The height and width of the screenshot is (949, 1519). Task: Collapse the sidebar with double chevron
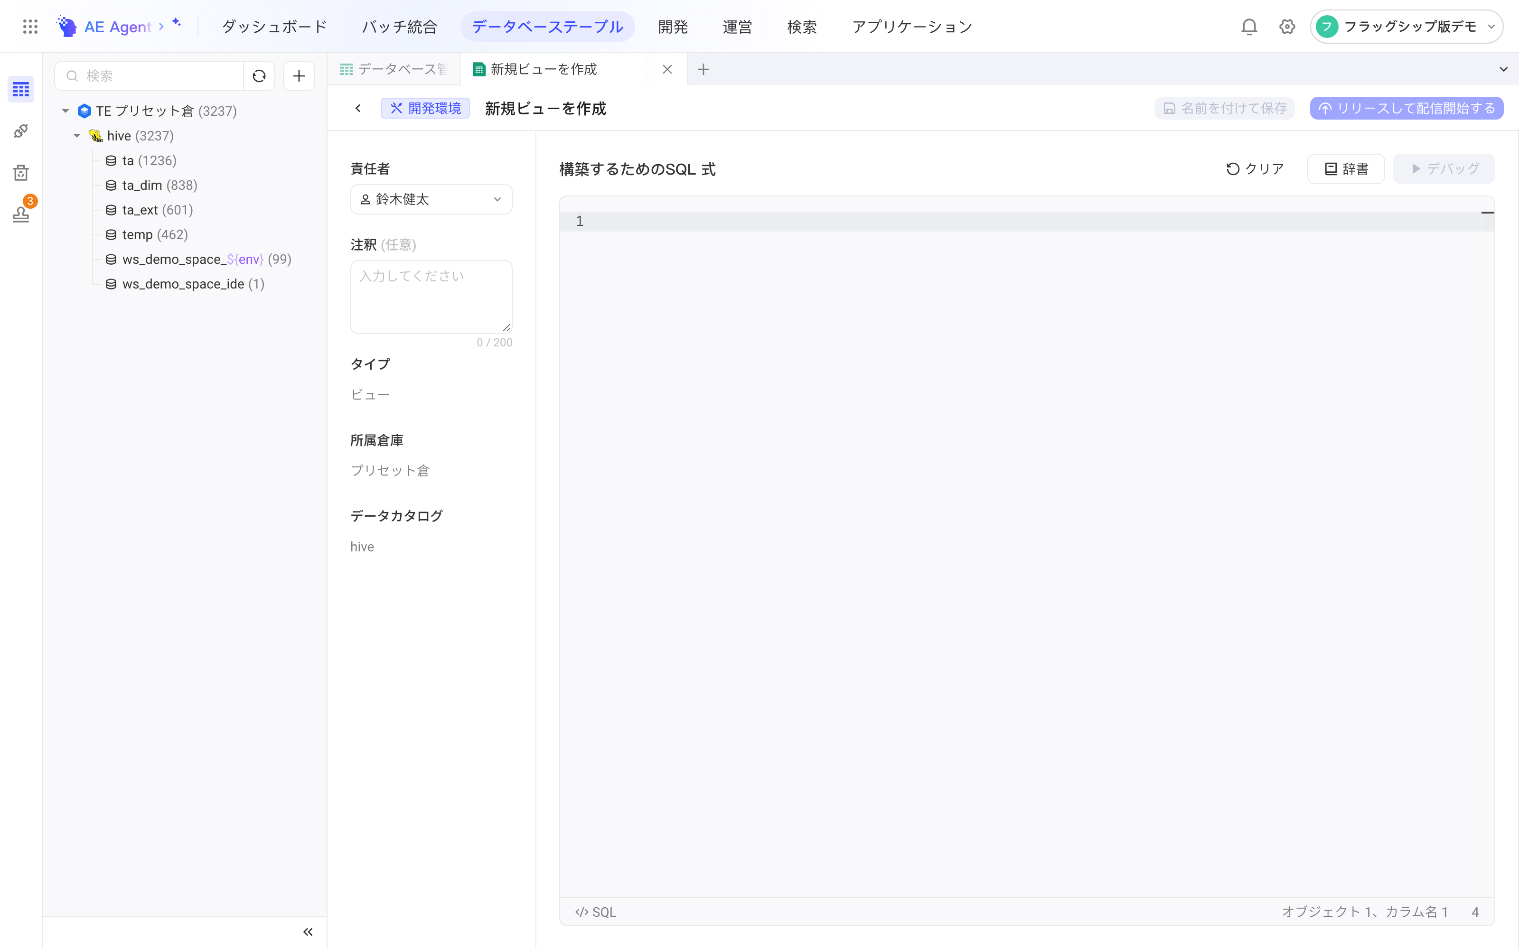click(308, 932)
